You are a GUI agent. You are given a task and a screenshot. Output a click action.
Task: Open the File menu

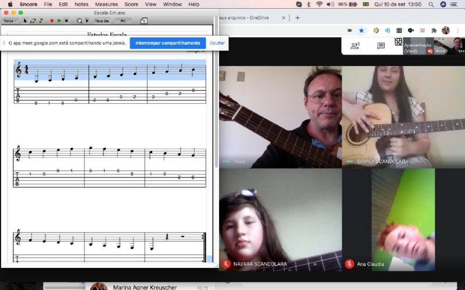click(x=48, y=5)
